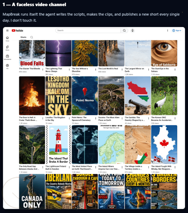The width and height of the screenshot is (188, 213).
Task: Click the search magnifier button
Action: click(124, 30)
